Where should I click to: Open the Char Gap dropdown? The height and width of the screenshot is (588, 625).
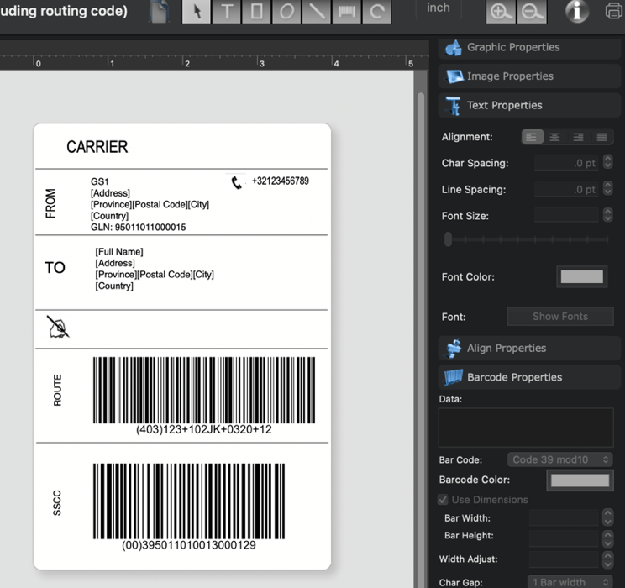tap(570, 582)
